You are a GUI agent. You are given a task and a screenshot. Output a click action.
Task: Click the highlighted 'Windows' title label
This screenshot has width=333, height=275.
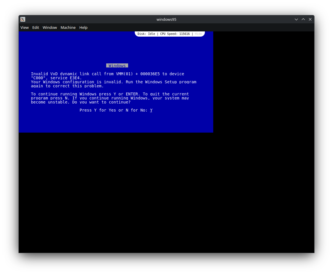coord(117,66)
